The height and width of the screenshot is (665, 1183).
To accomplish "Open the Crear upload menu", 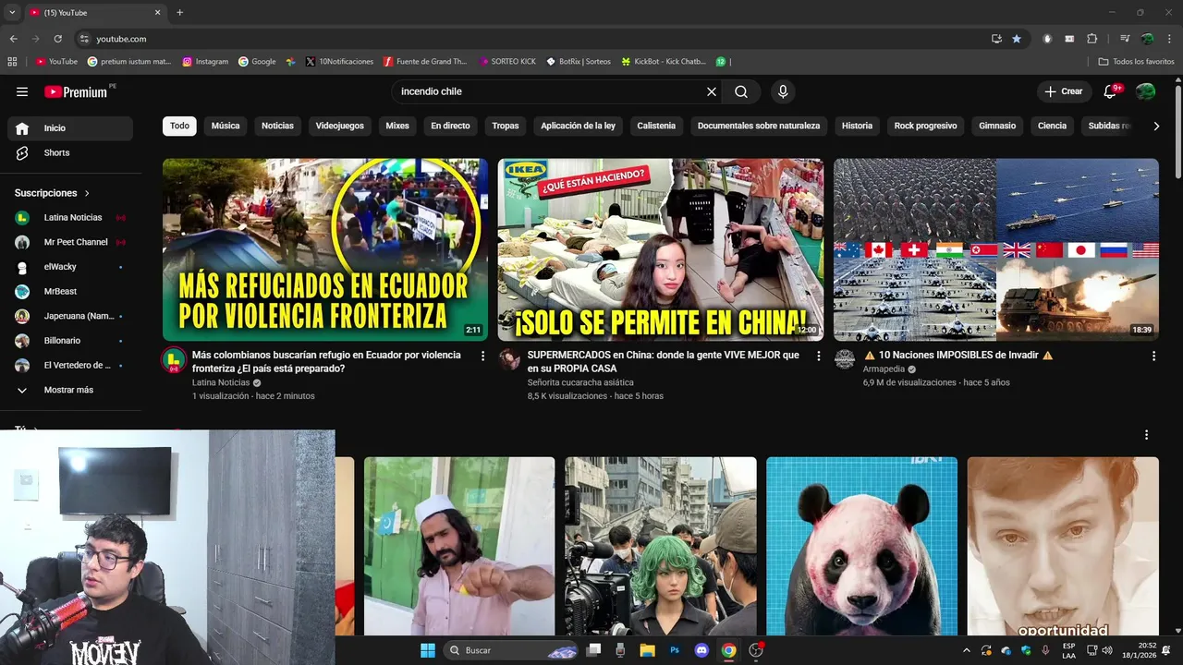I will pyautogui.click(x=1064, y=91).
